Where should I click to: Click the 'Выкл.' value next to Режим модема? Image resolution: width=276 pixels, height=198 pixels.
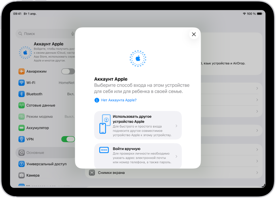70,116
